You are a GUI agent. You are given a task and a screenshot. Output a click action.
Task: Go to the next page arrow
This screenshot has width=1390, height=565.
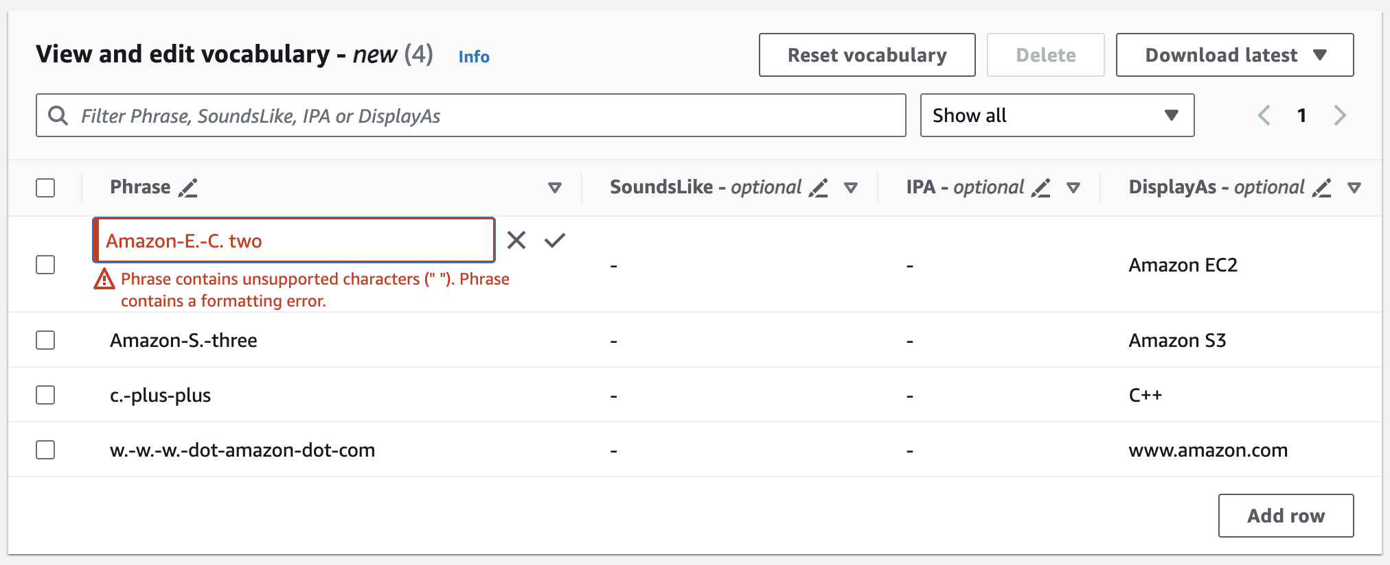tap(1339, 115)
